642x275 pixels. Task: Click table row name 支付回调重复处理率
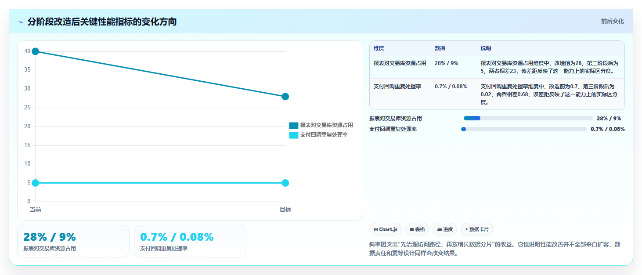pos(397,87)
